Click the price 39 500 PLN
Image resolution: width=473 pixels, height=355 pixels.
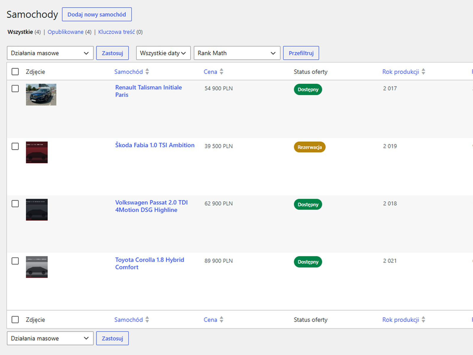coord(218,146)
